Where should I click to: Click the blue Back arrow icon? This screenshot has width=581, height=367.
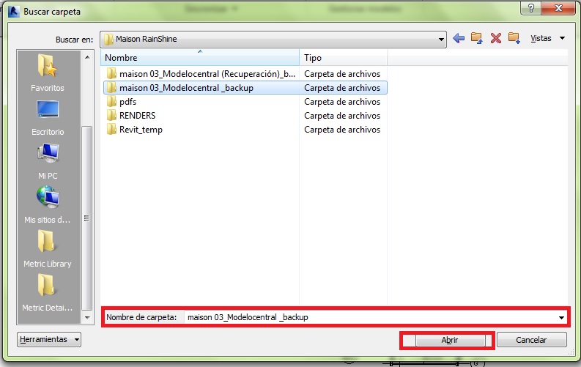click(459, 38)
